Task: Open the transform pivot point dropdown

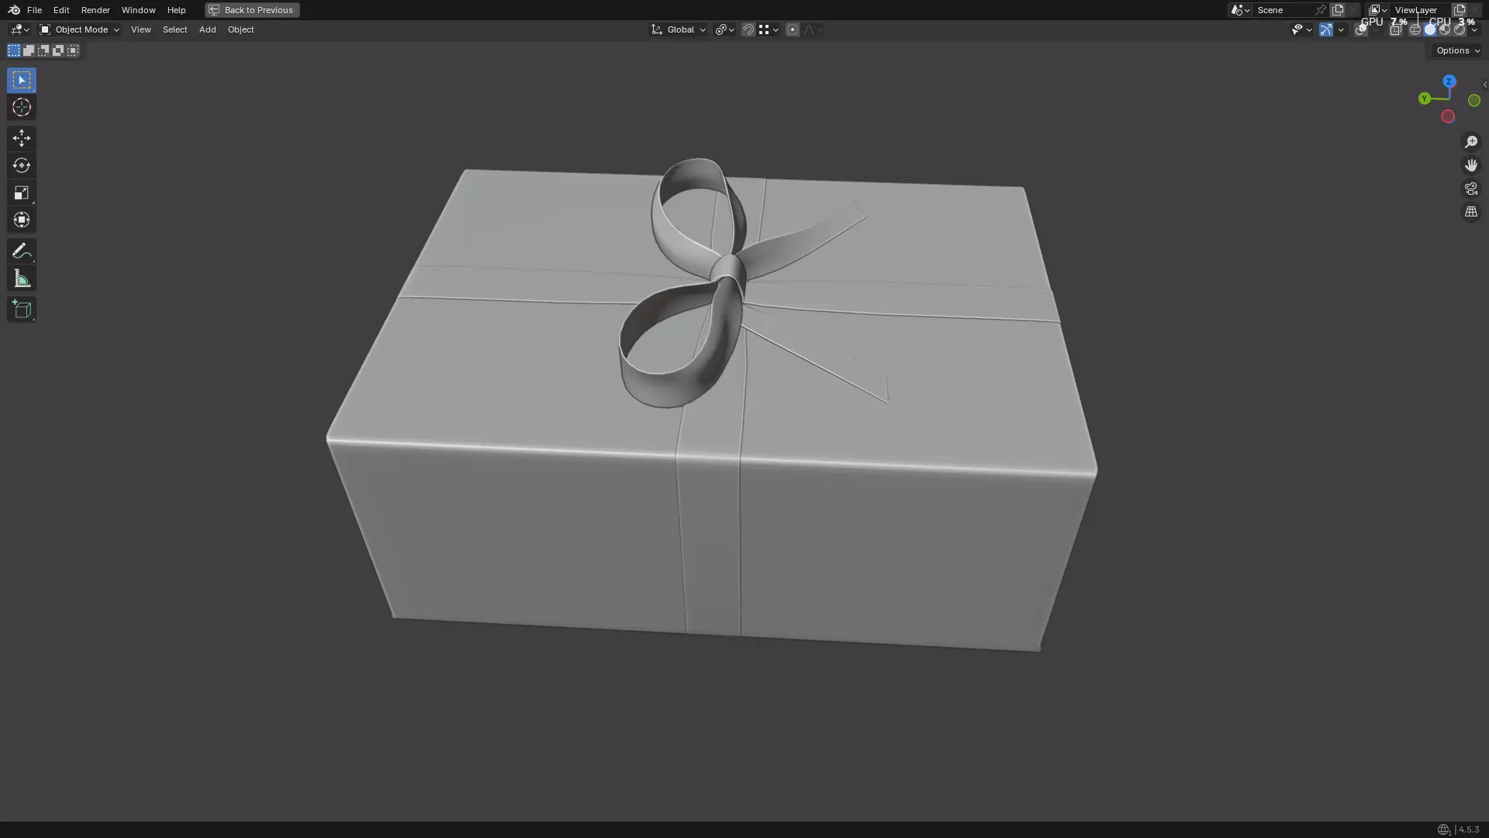Action: coord(725,29)
